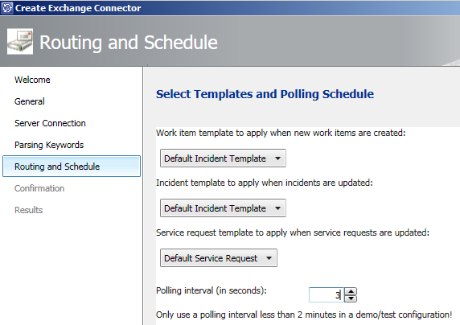Open the Default Service Request dropdown

coord(219,258)
